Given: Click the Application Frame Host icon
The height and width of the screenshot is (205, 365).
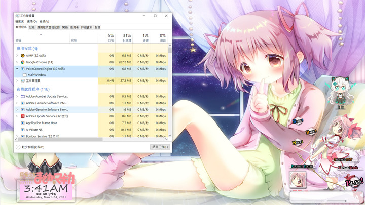Looking at the screenshot, I should click(23, 123).
